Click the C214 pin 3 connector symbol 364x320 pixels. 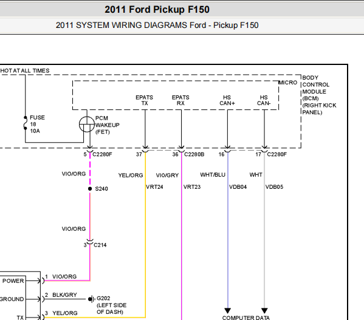pyautogui.click(x=89, y=242)
